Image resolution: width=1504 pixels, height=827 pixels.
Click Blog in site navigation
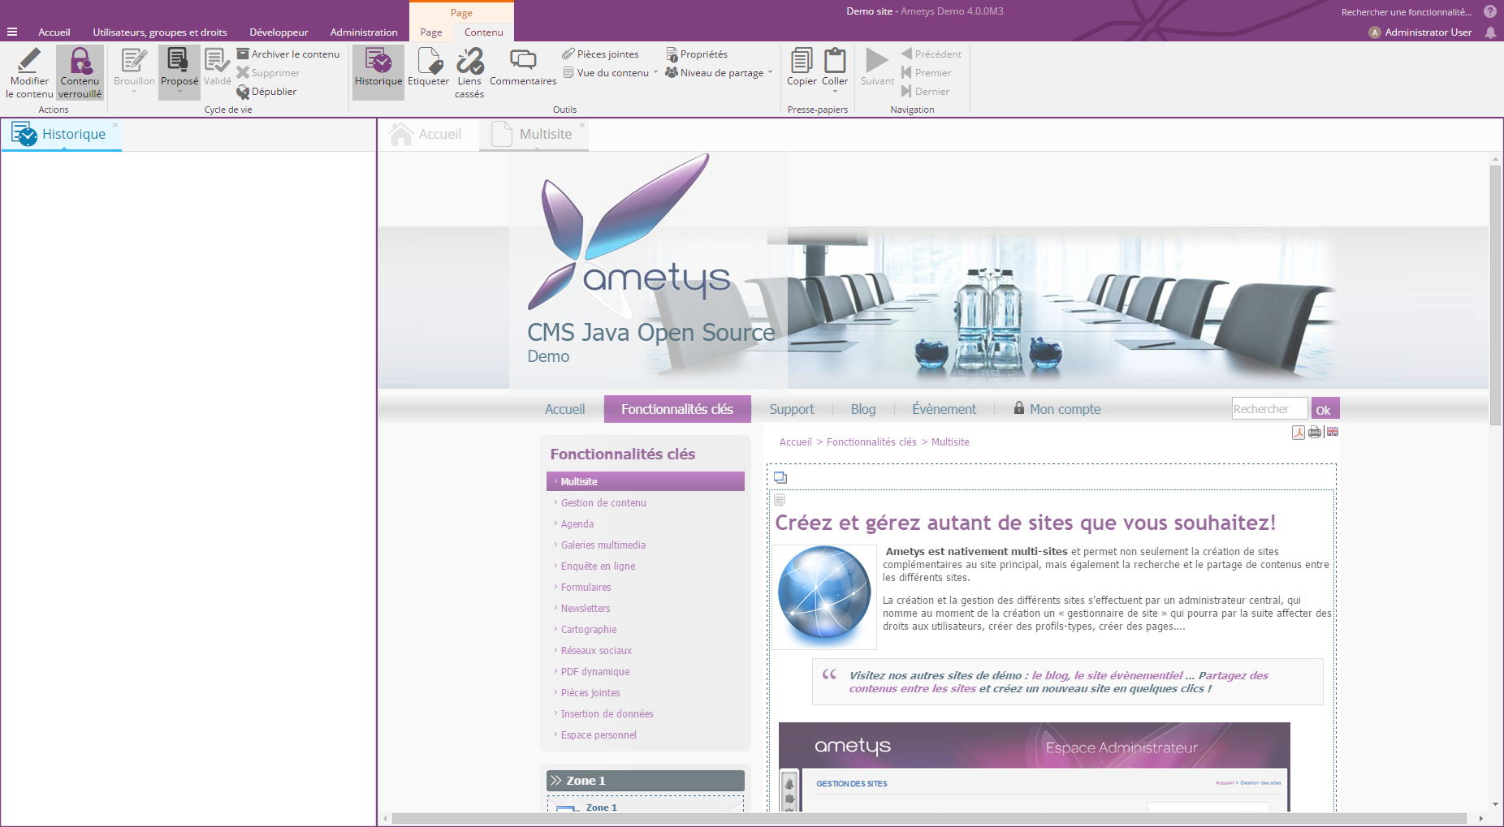pyautogui.click(x=863, y=409)
